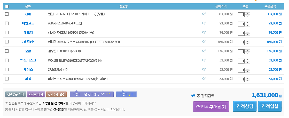Adjust quantity stepper for 메인보드 row
The height and width of the screenshot is (118, 289).
[247, 24]
